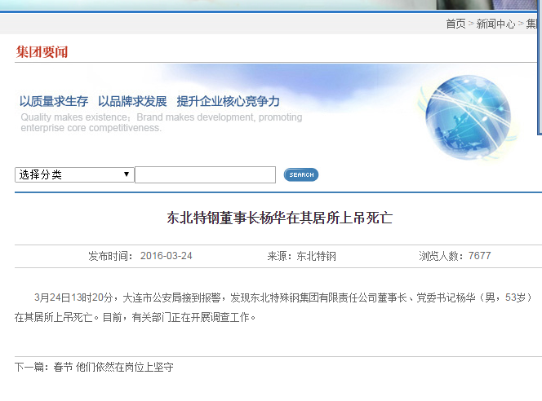The image size is (542, 401).
Task: Click the top header image strip
Action: click(x=269, y=5)
